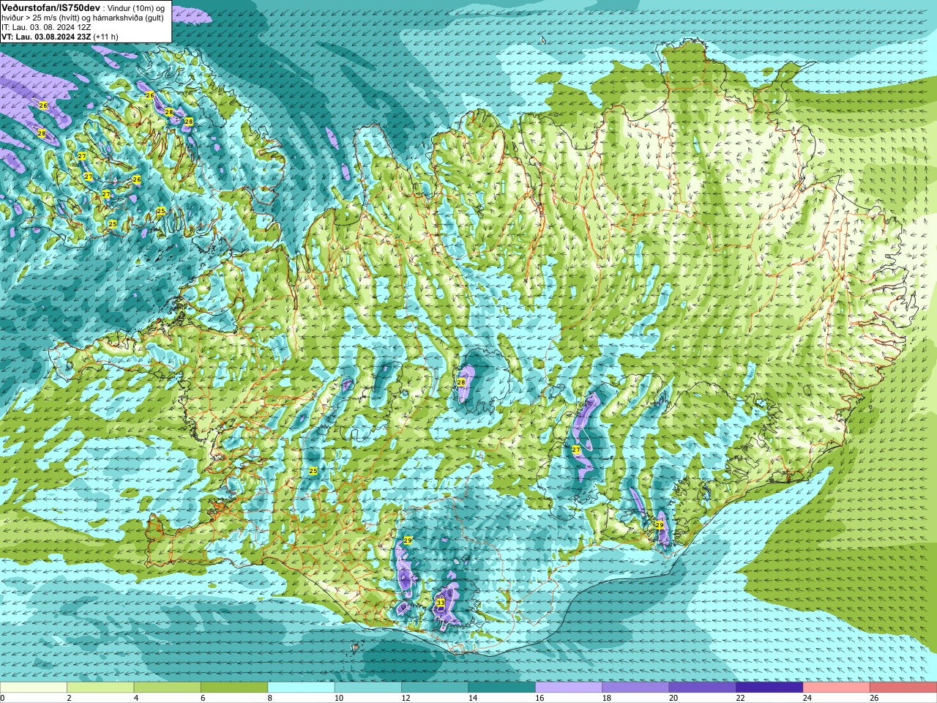This screenshot has height=703, width=937.
Task: Click the light green 2–4 legend swatch
Action: [x=100, y=688]
